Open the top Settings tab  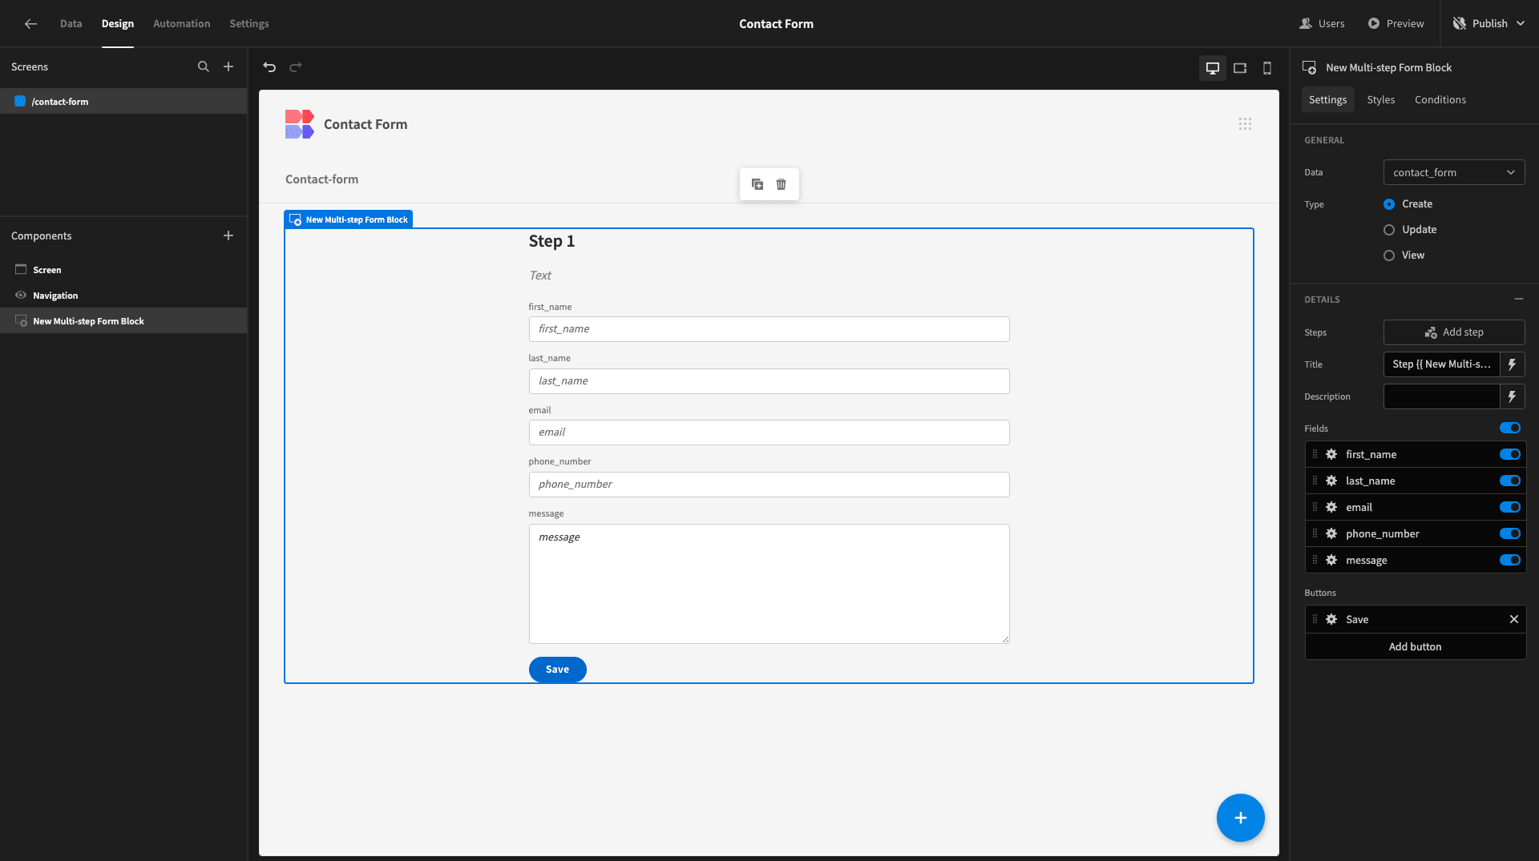point(249,24)
